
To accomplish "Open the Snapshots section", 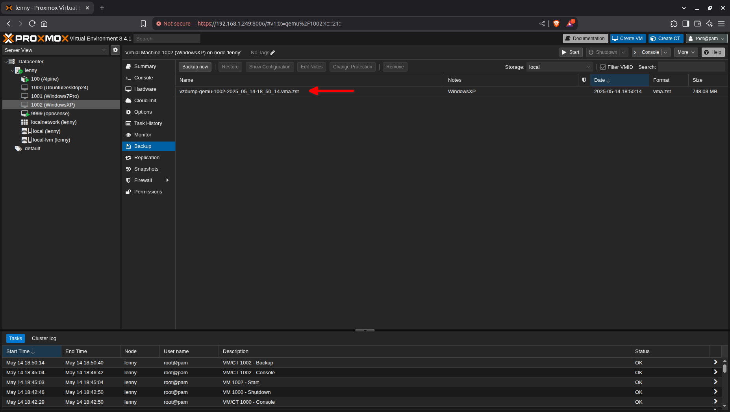I will (x=149, y=169).
